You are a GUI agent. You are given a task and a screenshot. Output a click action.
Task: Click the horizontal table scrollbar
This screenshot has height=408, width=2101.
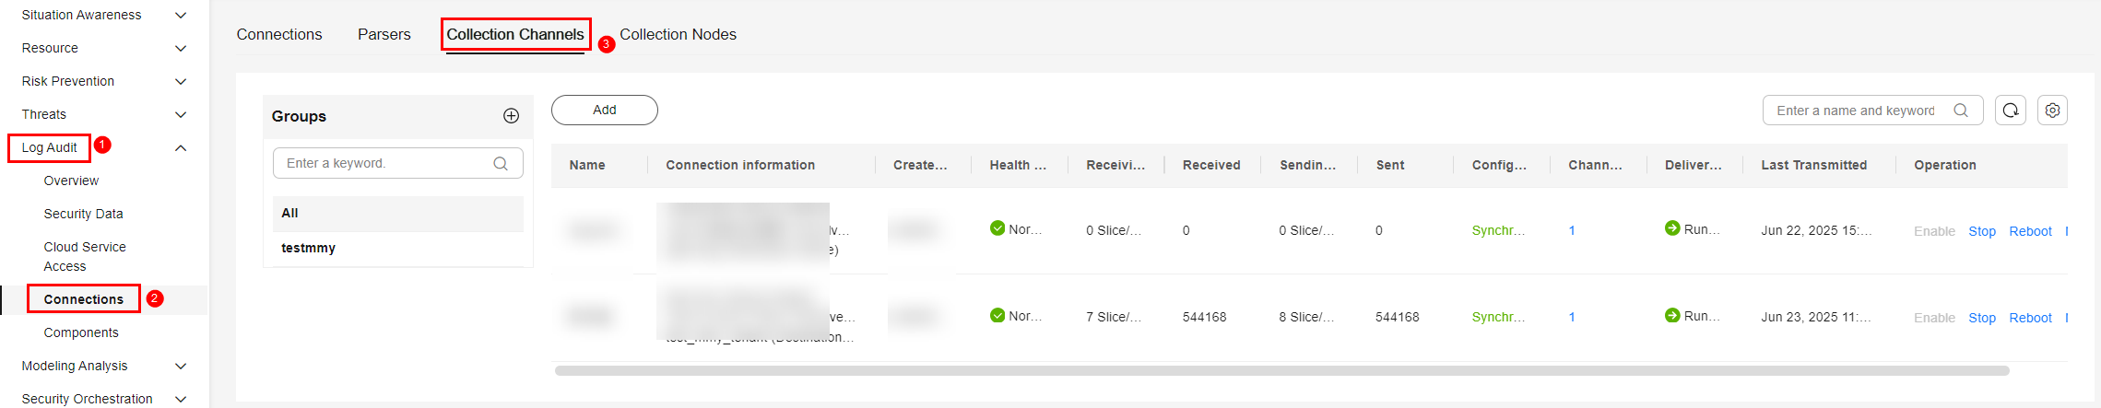(x=1281, y=371)
